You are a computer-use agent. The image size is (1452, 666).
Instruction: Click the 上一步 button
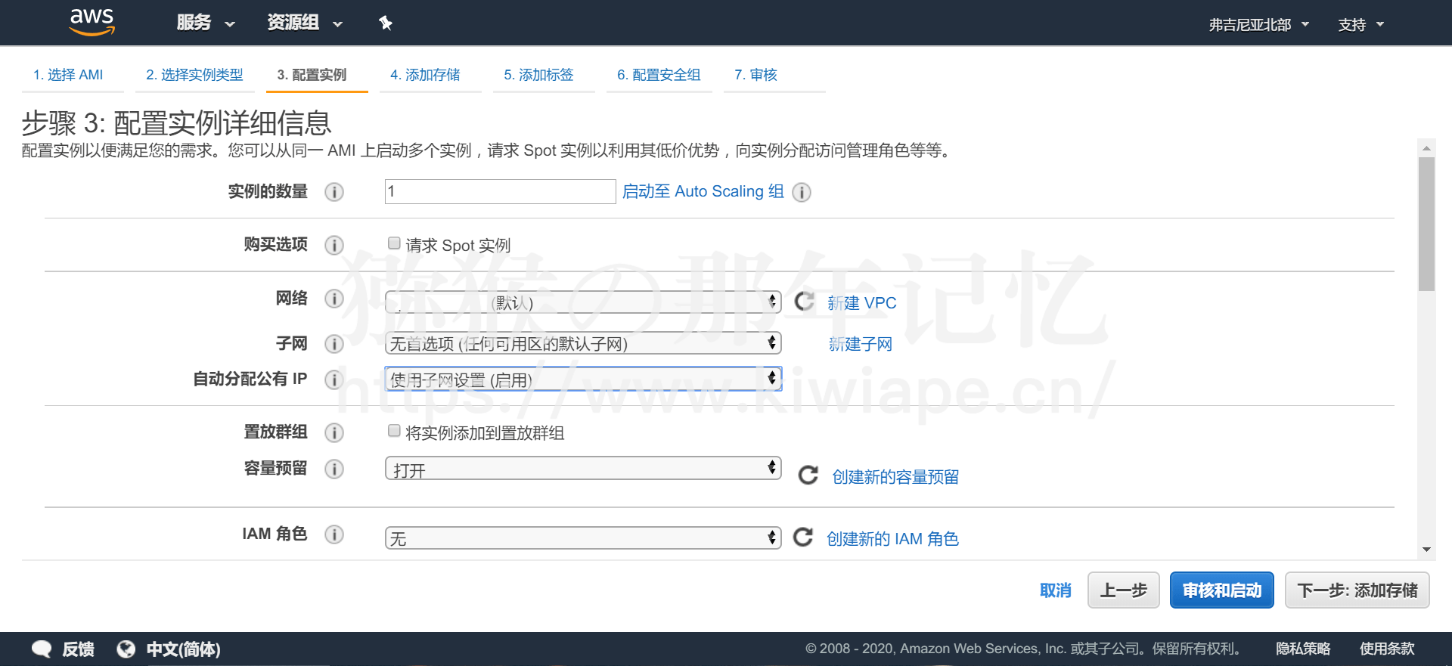1123,590
